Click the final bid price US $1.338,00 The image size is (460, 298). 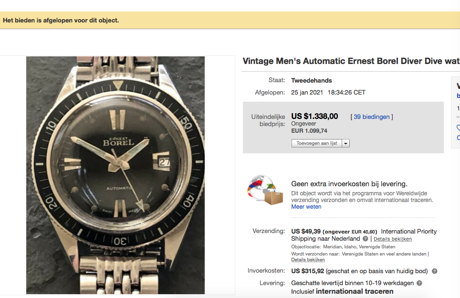314,116
